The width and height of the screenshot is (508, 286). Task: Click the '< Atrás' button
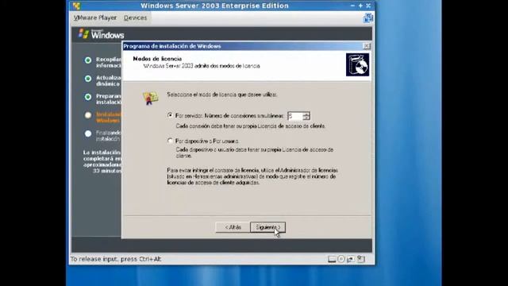pos(233,227)
